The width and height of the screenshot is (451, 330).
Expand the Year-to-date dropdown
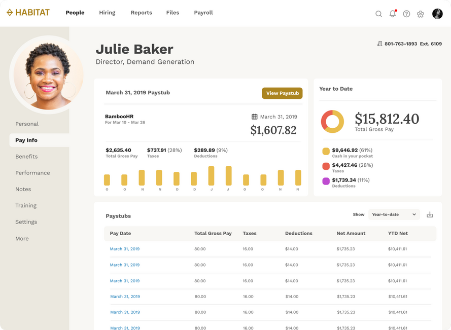pos(394,214)
